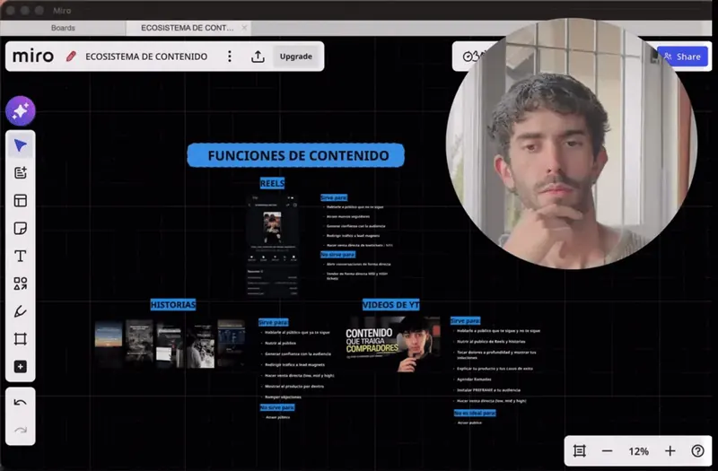Select 'No sirve para:' label beside Historias

277,407
